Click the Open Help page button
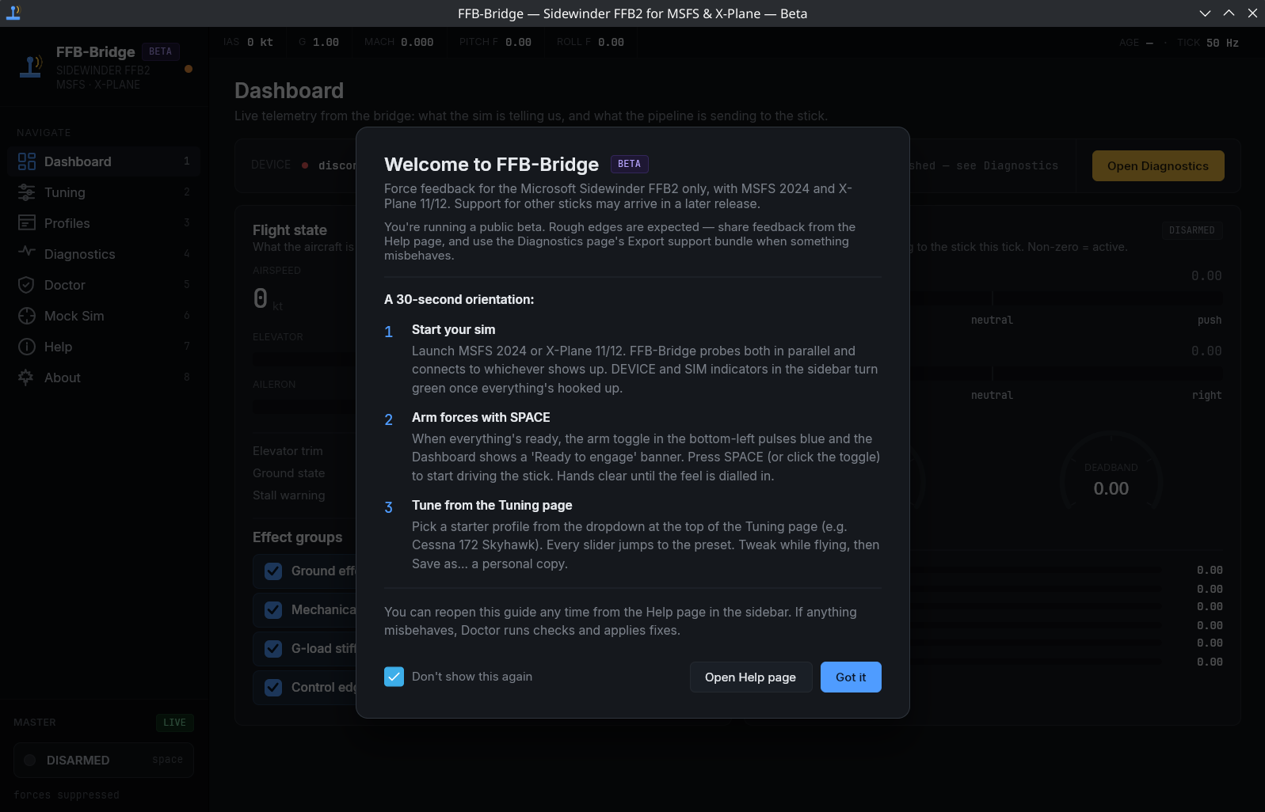 [x=750, y=677]
